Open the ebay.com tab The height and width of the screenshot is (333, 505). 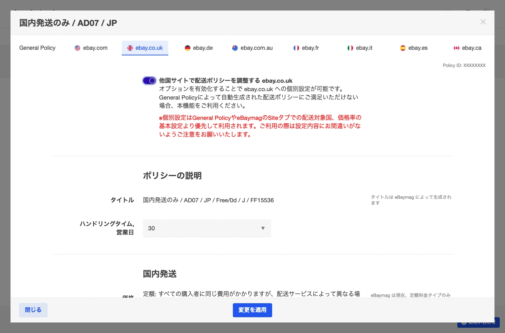click(91, 48)
